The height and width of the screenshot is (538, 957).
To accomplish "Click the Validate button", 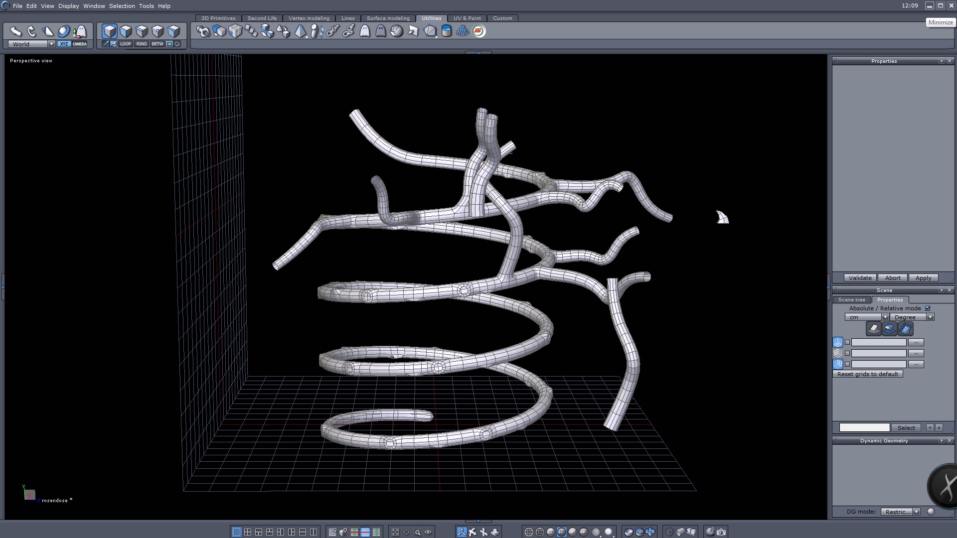I will tap(860, 278).
